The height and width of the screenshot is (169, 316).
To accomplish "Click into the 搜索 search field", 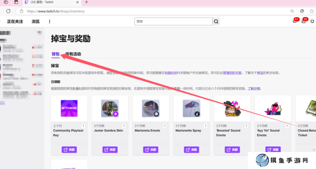I will (173, 22).
